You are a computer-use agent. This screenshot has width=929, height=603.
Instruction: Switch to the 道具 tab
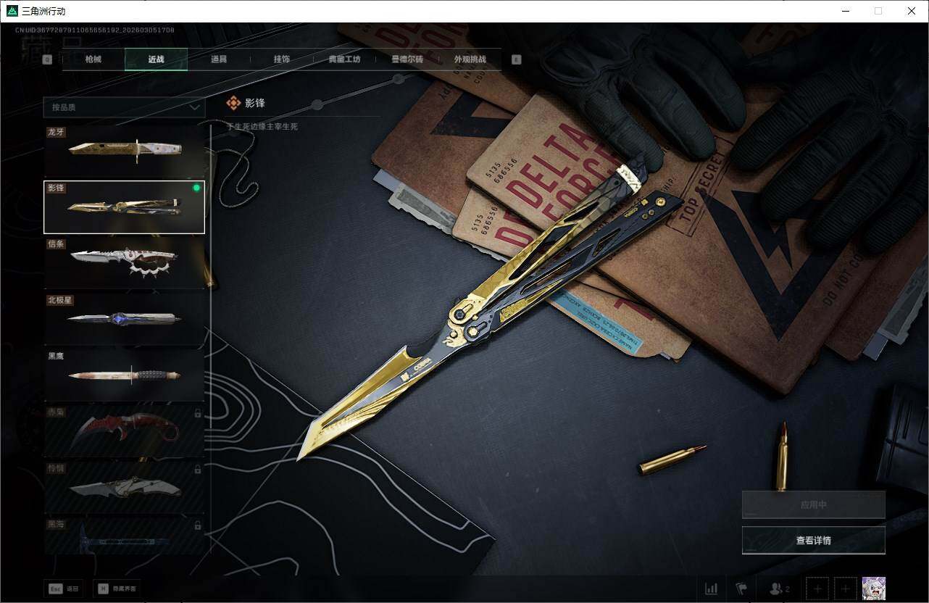[219, 59]
